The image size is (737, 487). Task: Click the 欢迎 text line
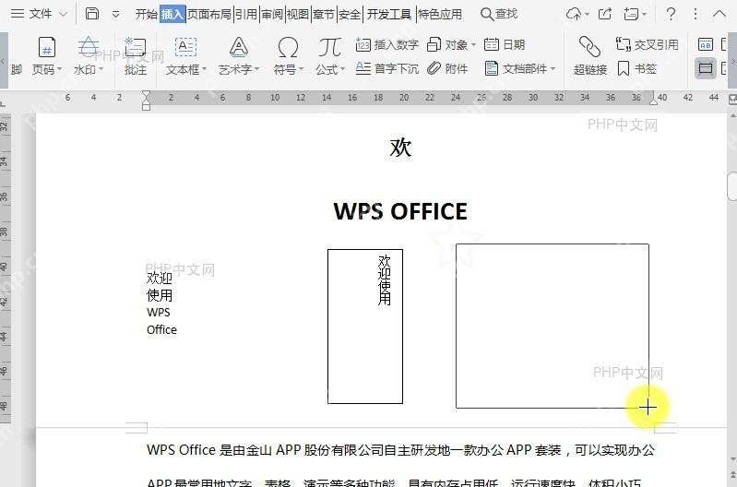tap(160, 278)
